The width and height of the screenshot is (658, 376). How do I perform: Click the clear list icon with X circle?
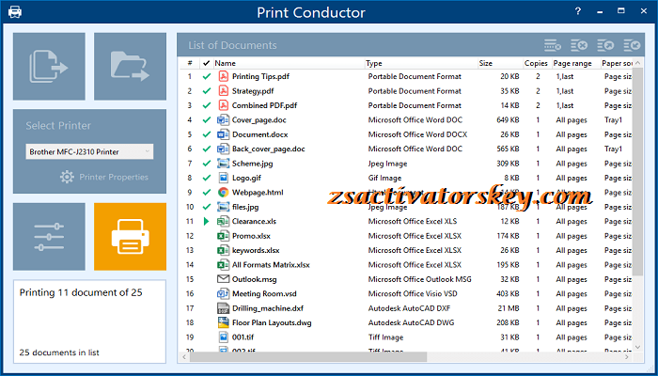pos(579,45)
